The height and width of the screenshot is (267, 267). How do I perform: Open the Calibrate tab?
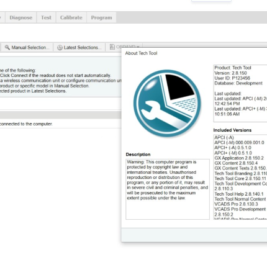click(71, 17)
